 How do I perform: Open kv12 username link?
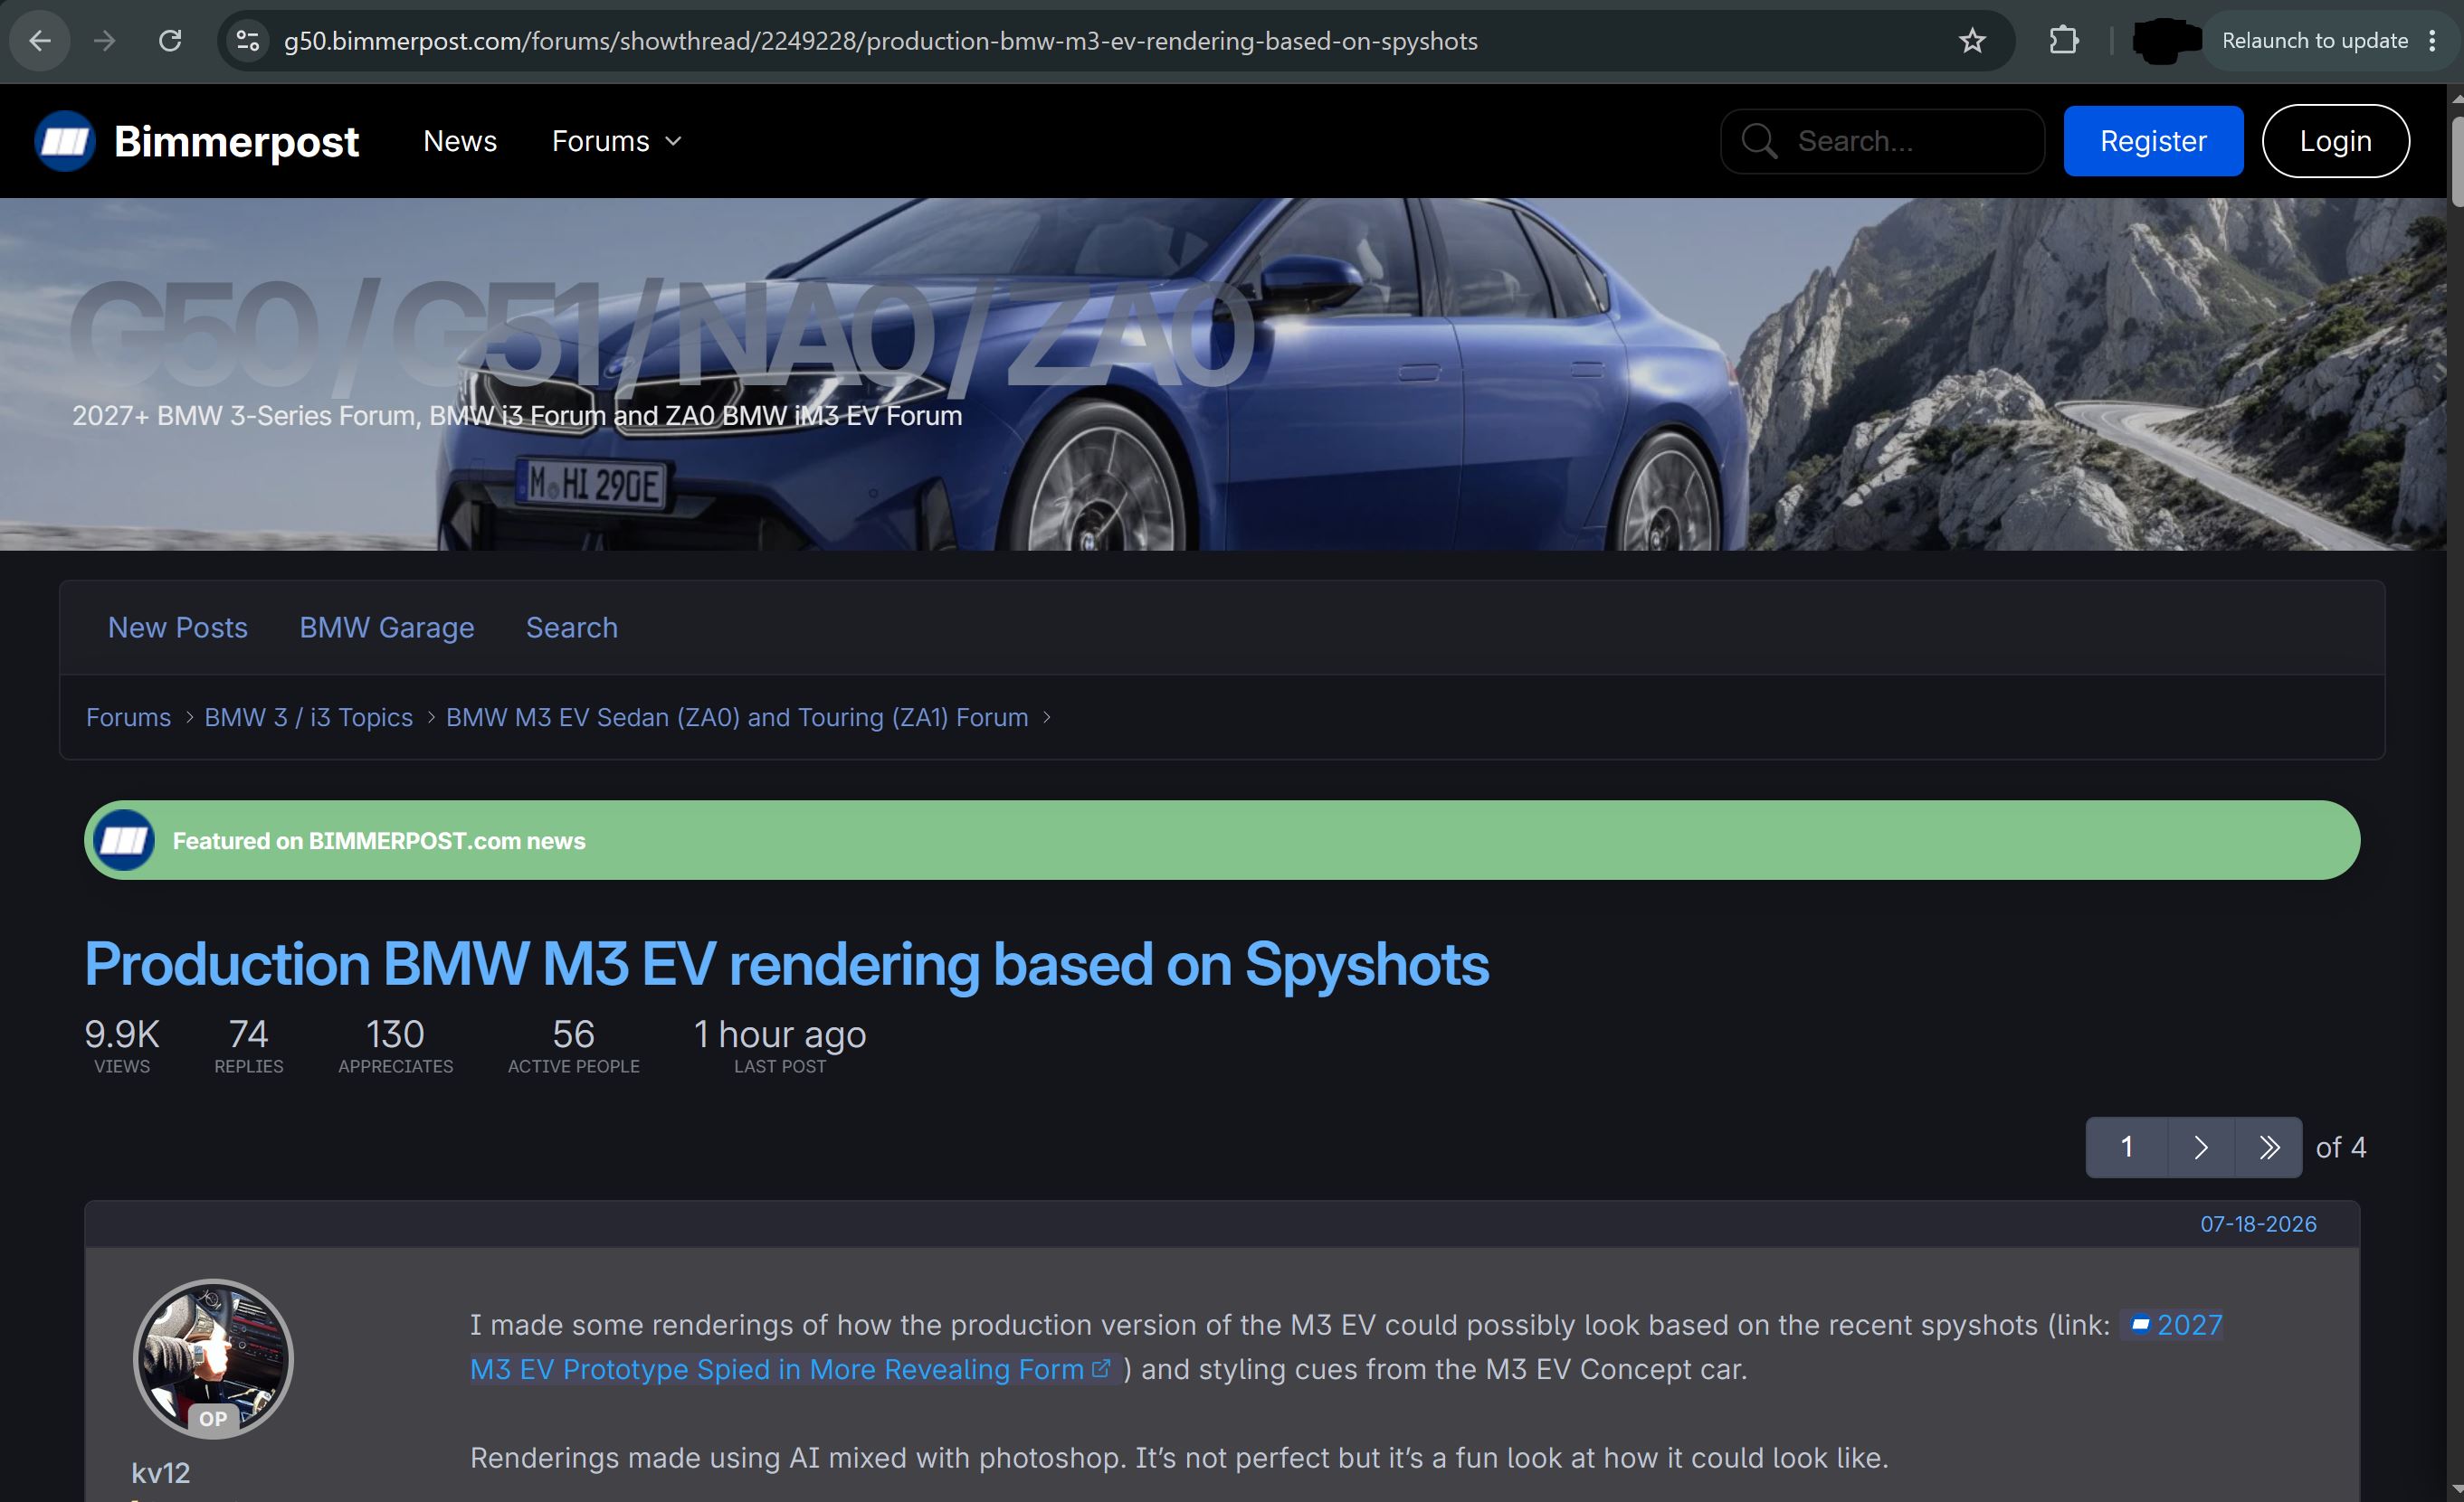[x=161, y=1473]
